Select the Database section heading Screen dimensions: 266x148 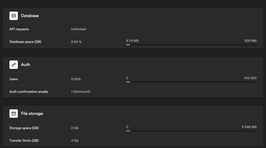point(30,16)
